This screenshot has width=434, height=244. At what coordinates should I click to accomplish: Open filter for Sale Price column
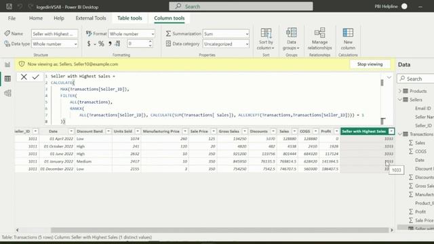point(214,131)
